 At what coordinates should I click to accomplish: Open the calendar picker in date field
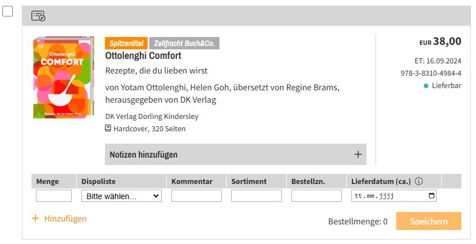pyautogui.click(x=431, y=196)
